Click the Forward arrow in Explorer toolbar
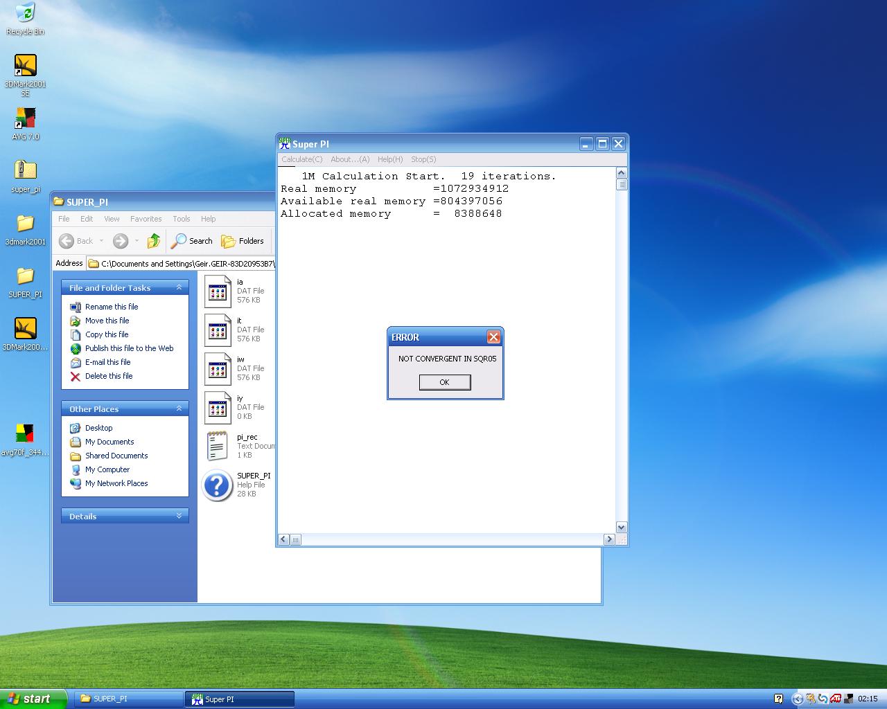Image resolution: width=887 pixels, height=709 pixels. (x=121, y=241)
